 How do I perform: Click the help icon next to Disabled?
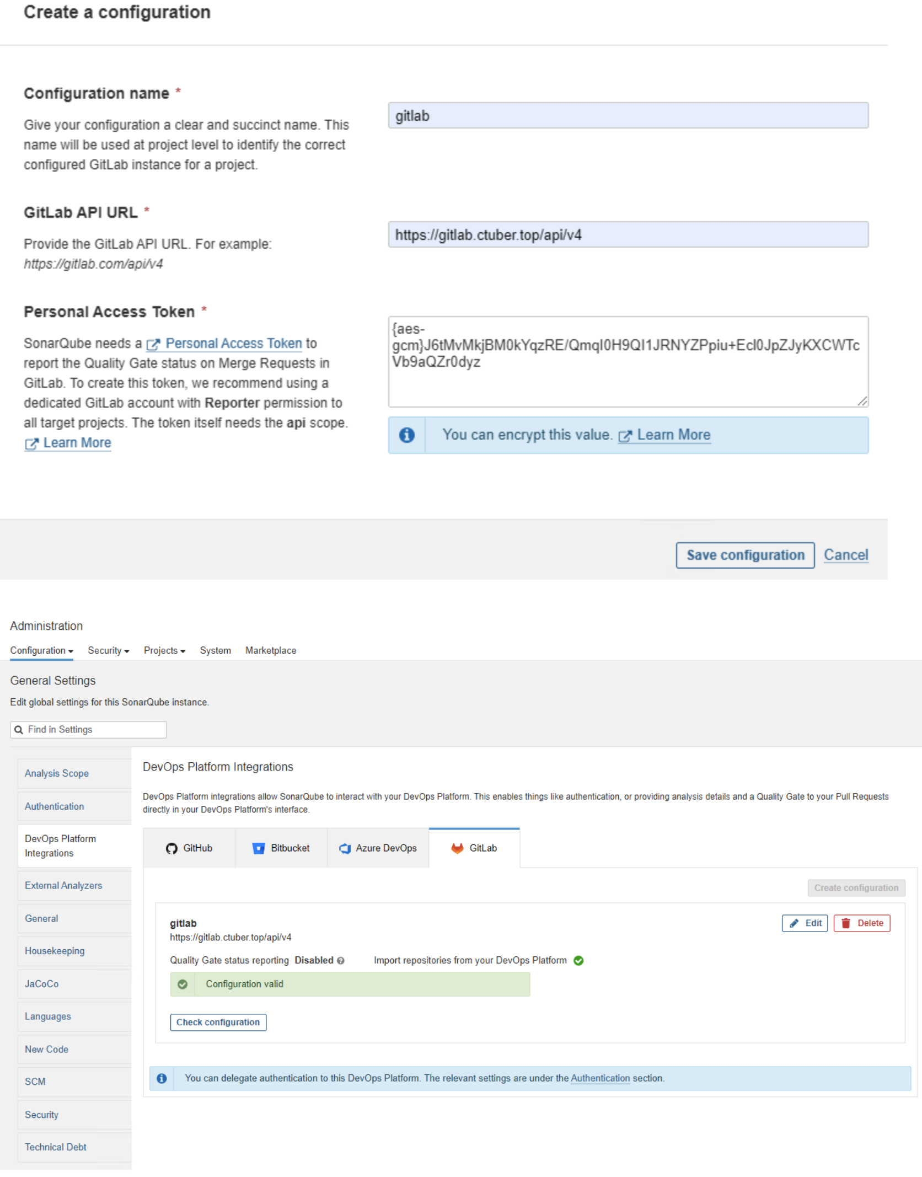click(x=341, y=960)
